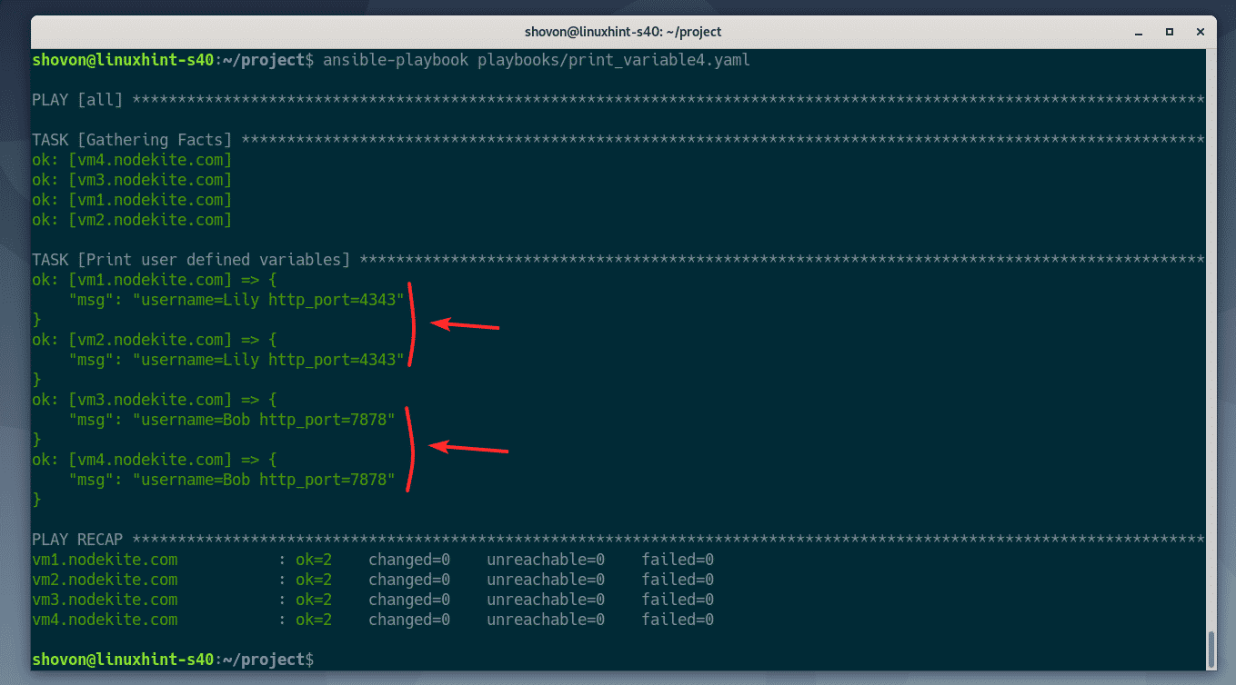Click vm3.nodekite.com in the recap
This screenshot has height=685, width=1236.
pos(105,600)
